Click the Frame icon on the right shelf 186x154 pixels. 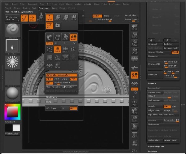[135, 103]
